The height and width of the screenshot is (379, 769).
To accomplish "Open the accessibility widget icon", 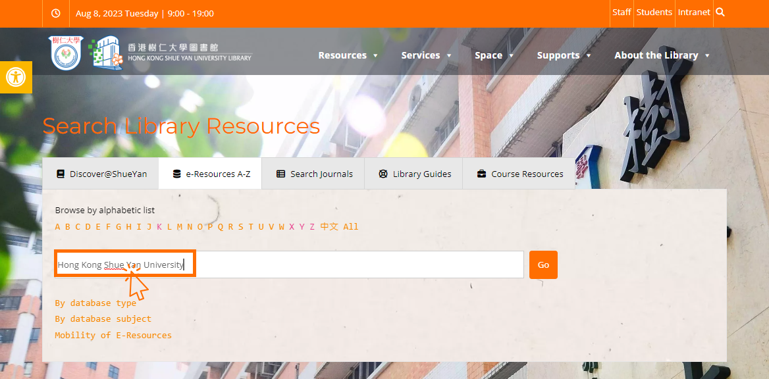I will pyautogui.click(x=15, y=77).
